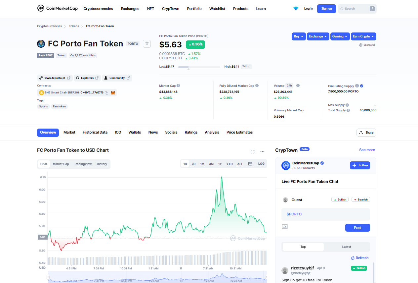Click the Search input field
This screenshot has height=283, width=418.
click(x=356, y=9)
